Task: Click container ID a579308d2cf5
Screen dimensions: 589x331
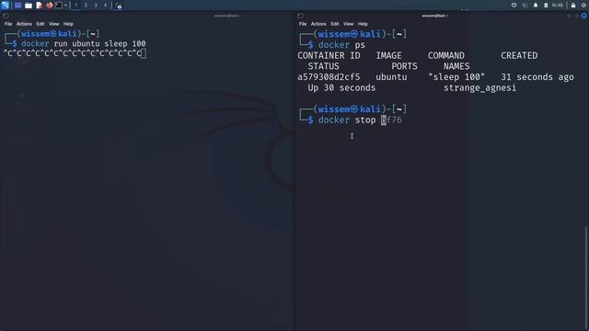Action: click(329, 77)
